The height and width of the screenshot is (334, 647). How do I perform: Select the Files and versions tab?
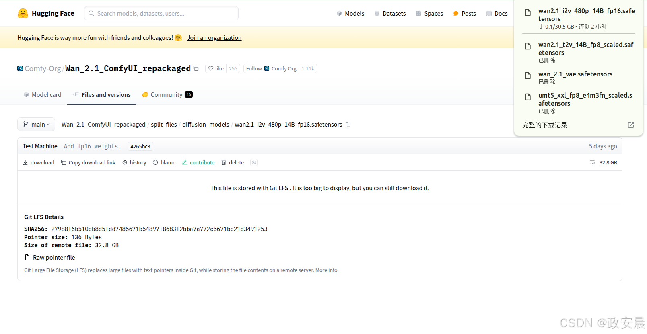(102, 94)
